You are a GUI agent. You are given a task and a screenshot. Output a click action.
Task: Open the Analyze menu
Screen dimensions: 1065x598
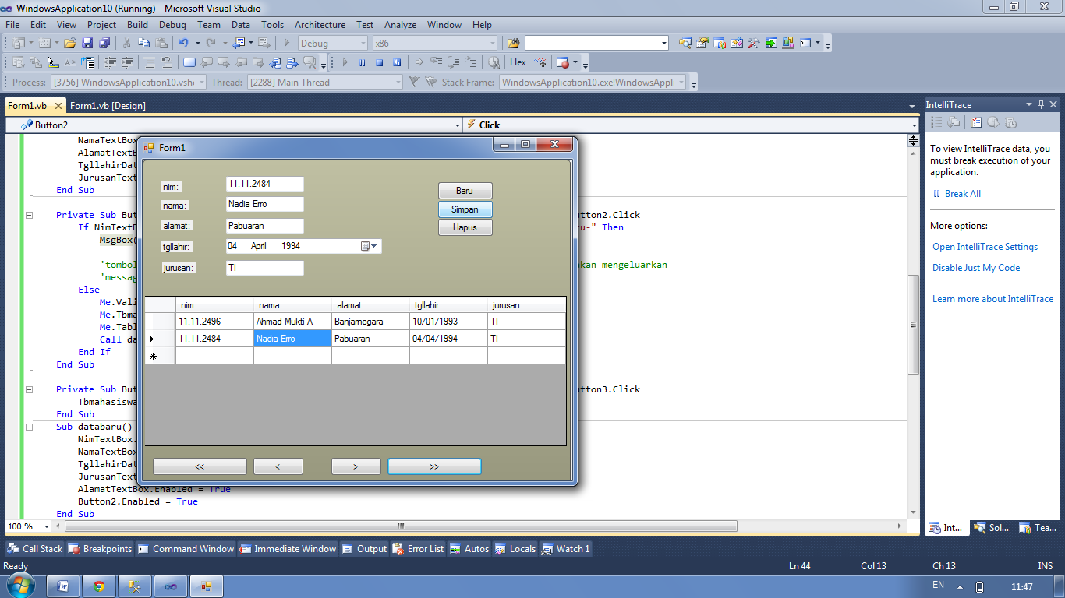pos(400,25)
